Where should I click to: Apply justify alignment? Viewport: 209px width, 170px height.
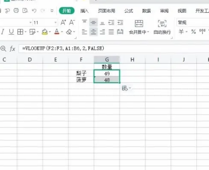(111, 32)
